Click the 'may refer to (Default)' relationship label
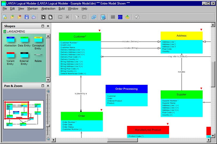The height and width of the screenshot is (144, 217). 178,57
